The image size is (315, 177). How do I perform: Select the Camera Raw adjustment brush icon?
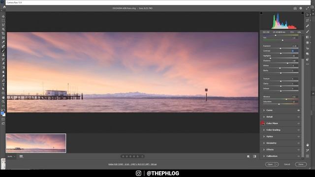[307, 31]
